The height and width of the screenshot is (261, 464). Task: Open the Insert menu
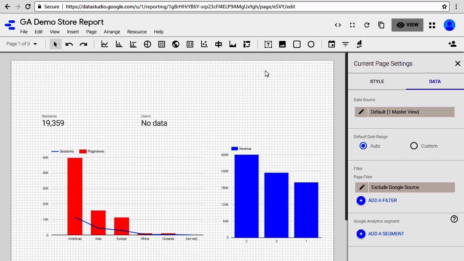(73, 32)
